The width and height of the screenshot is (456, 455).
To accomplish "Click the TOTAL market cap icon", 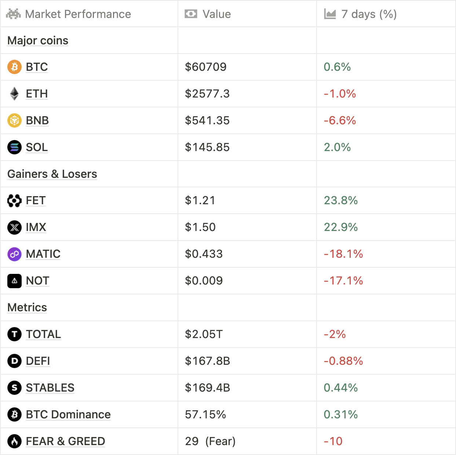I will [x=14, y=334].
